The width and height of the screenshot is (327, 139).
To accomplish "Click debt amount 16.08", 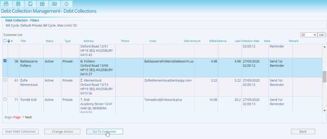I will coord(213,100).
